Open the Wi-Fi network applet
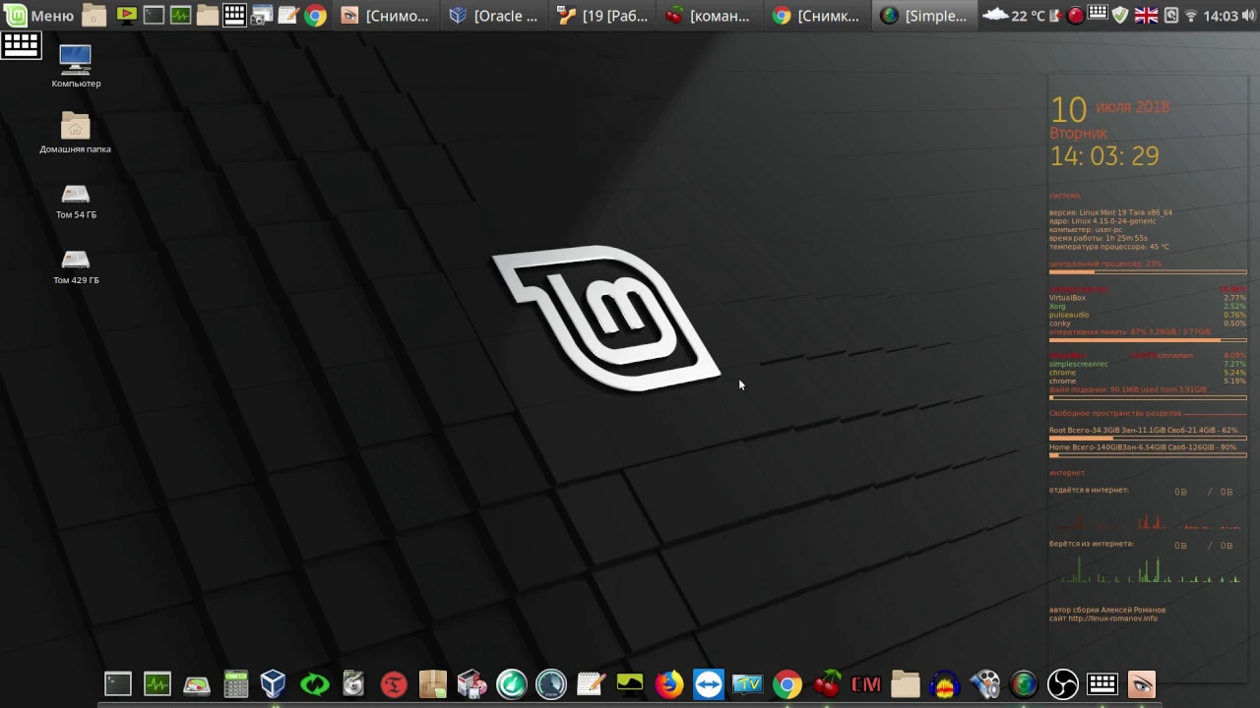The height and width of the screenshot is (708, 1260). (1191, 15)
